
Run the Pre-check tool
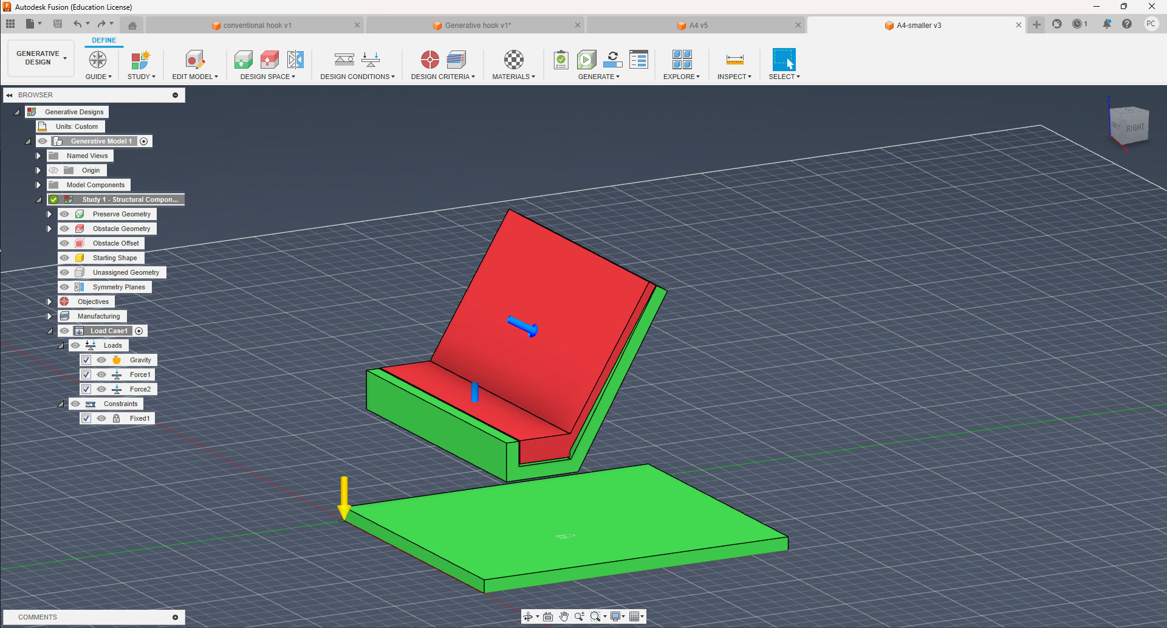tap(561, 60)
